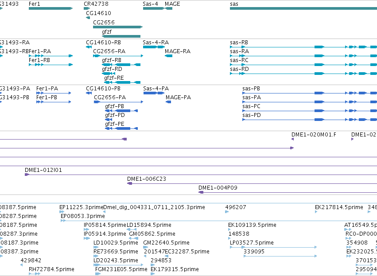Select the 339095 feature label
The width and height of the screenshot is (377, 276).
click(x=254, y=252)
